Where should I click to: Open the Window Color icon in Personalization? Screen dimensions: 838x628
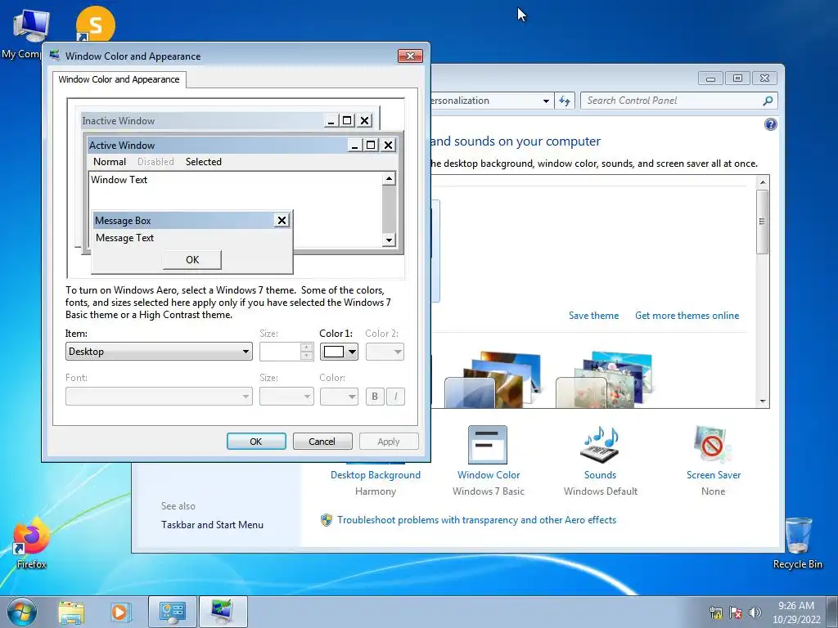click(488, 445)
